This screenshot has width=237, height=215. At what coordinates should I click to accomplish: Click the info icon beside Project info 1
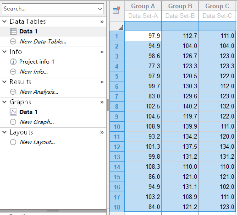13,62
